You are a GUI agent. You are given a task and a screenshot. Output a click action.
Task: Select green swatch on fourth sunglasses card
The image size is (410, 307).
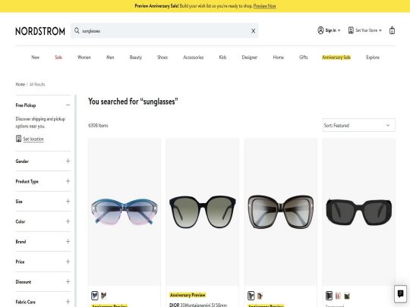coord(347,296)
